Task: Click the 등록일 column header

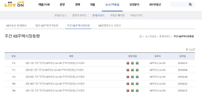Action: 183,56
